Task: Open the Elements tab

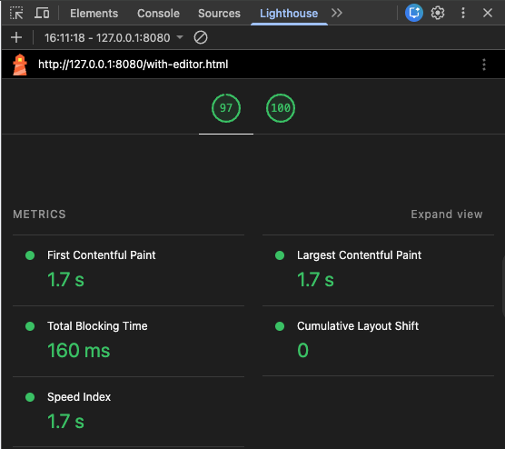Action: click(94, 14)
